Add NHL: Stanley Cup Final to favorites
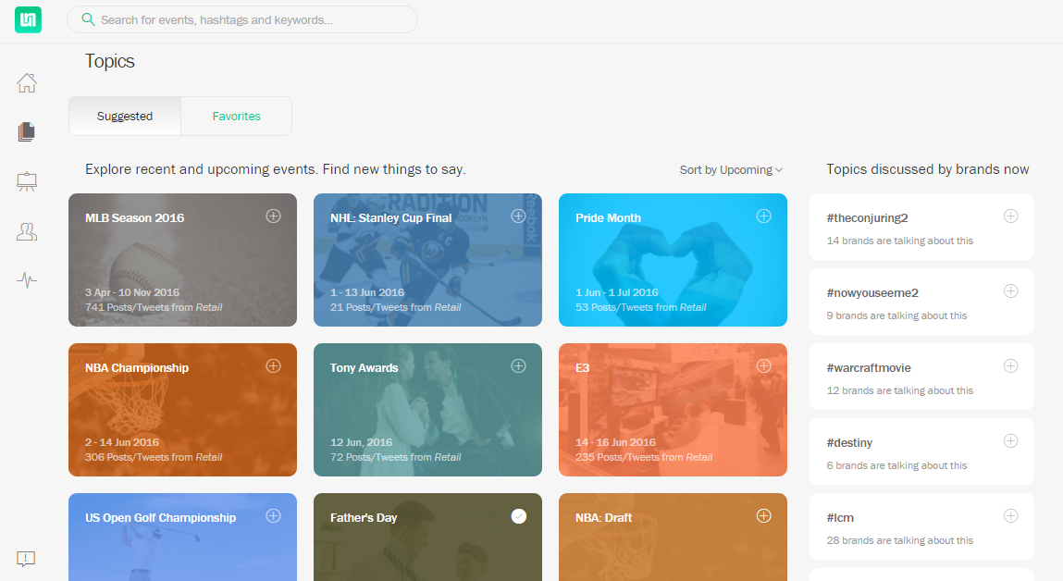The width and height of the screenshot is (1063, 581). [519, 216]
